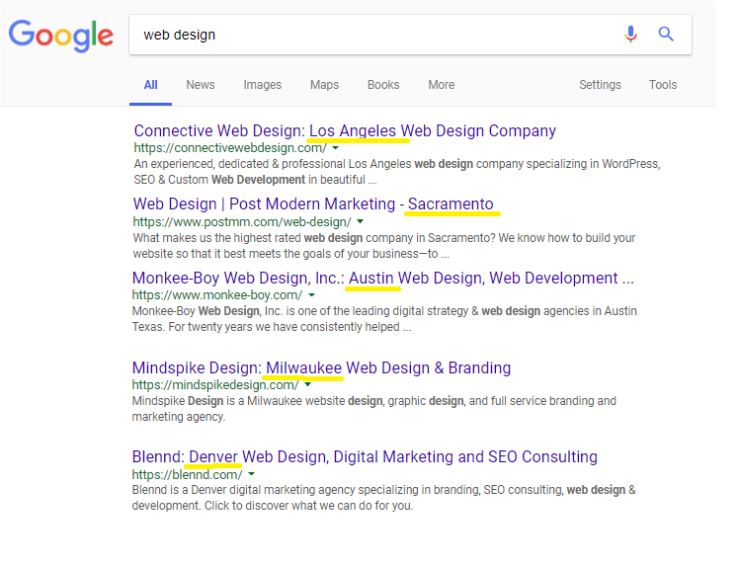This screenshot has width=740, height=568.
Task: Select the Books tab
Action: tap(383, 85)
